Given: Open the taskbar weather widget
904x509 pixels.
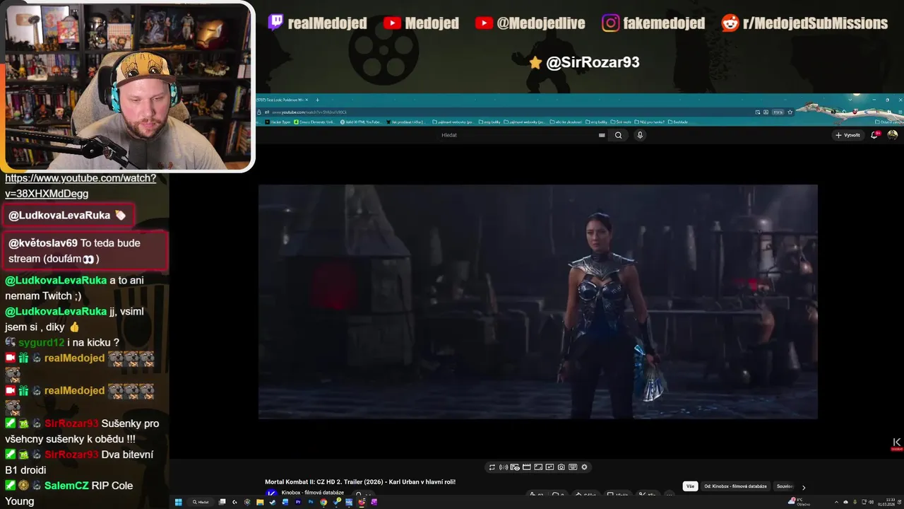Looking at the screenshot, I should tap(799, 501).
